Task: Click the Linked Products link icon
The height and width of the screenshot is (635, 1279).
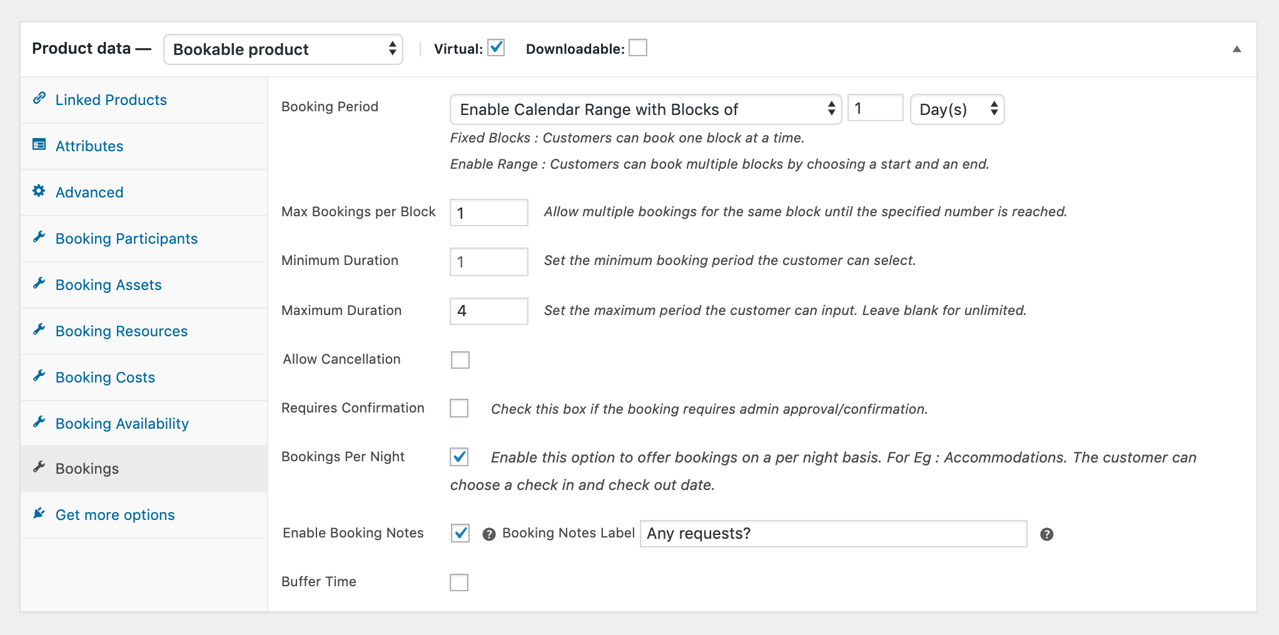Action: pyautogui.click(x=39, y=98)
